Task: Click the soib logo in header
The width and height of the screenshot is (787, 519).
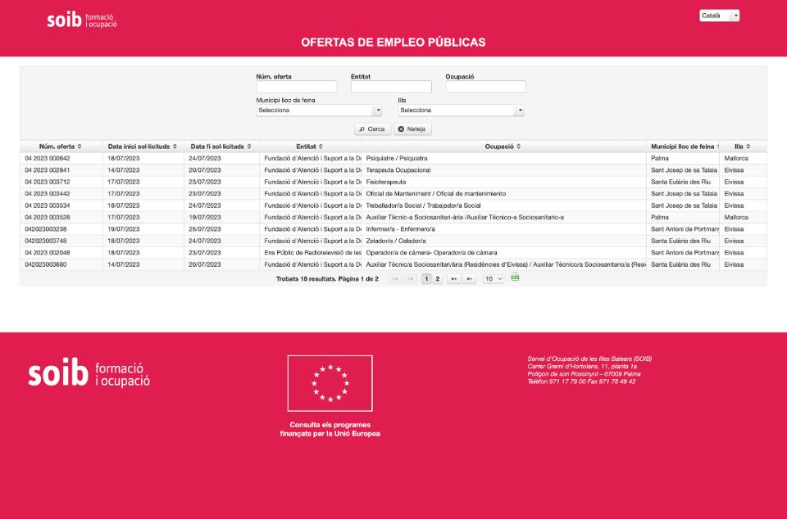Action: click(82, 20)
